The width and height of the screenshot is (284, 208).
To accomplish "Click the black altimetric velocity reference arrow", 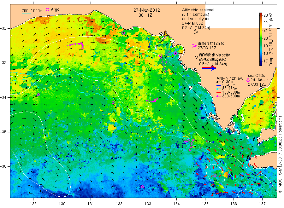I will click(192, 32).
